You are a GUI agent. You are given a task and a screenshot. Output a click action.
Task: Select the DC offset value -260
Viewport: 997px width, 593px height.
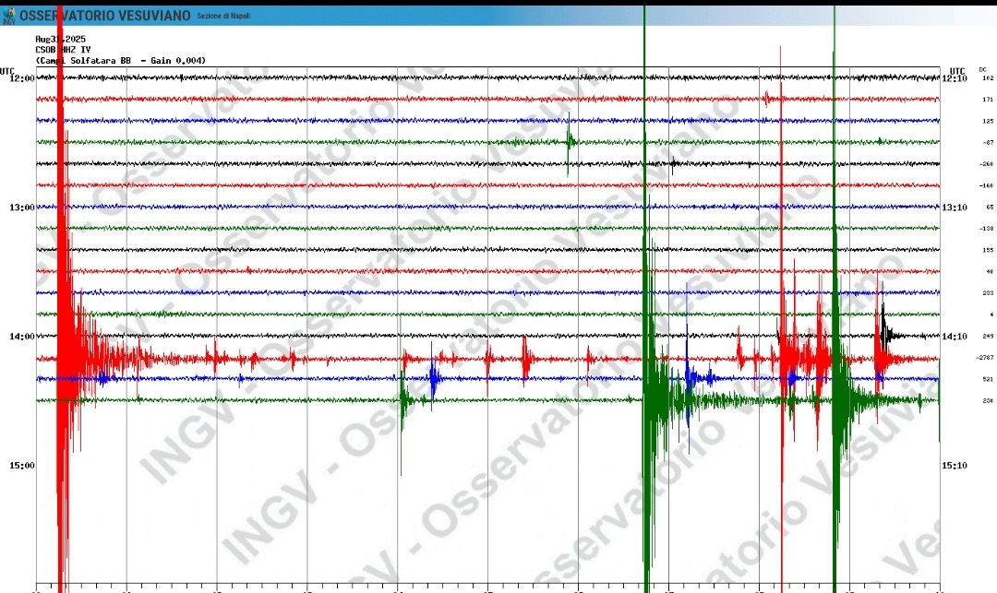click(987, 164)
